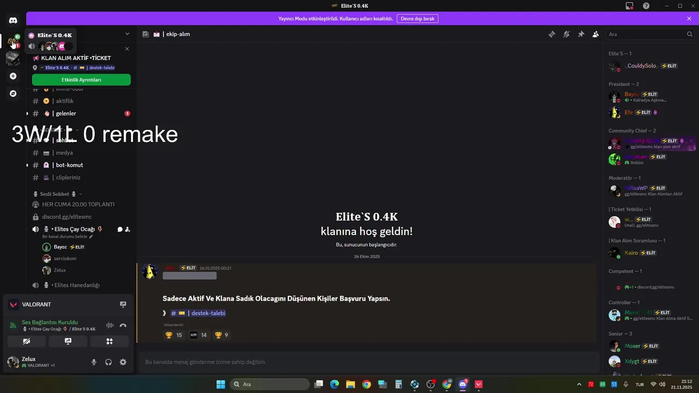Toggle the member list icon
The width and height of the screenshot is (699, 393).
pyautogui.click(x=595, y=34)
